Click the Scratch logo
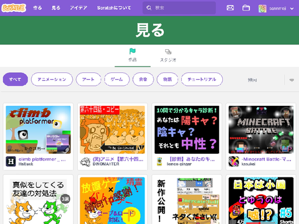Image resolution: width=299 pixels, height=224 pixels. tap(14, 8)
